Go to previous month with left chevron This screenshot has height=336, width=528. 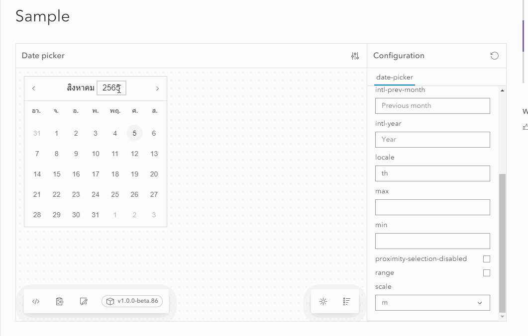[x=33, y=88]
